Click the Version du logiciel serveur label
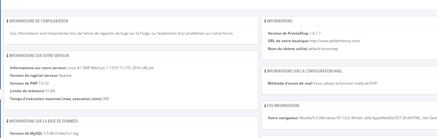The height and width of the screenshot is (138, 437). click(x=34, y=76)
